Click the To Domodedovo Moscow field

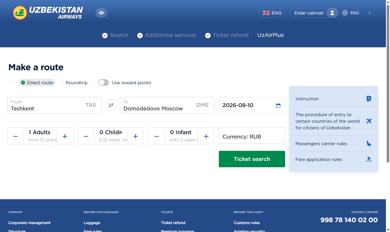[x=167, y=105]
